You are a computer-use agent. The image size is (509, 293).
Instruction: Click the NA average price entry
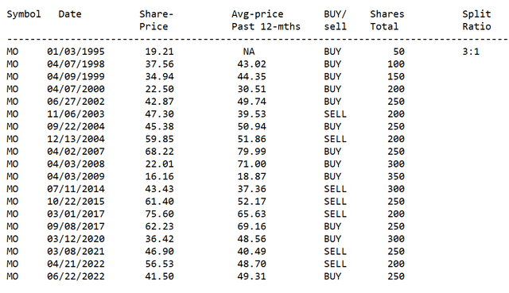[249, 52]
